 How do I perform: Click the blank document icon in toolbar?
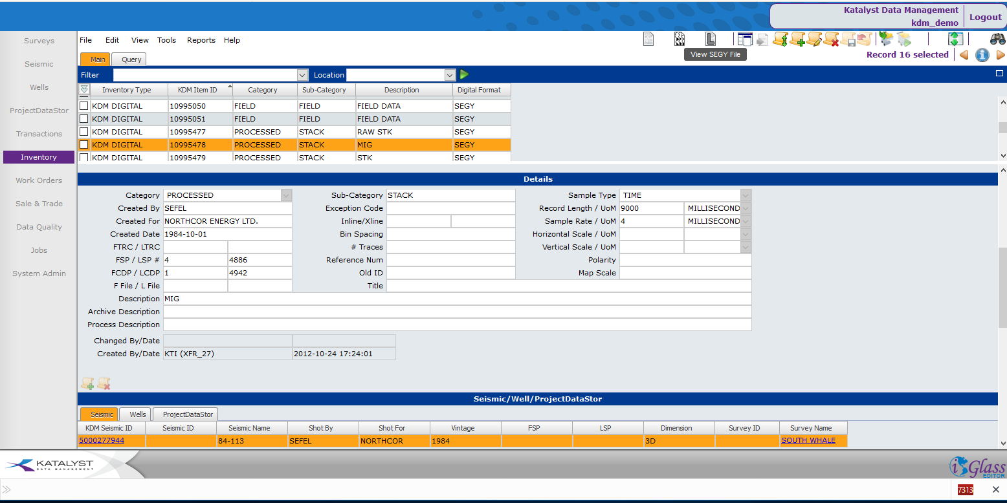click(x=648, y=39)
